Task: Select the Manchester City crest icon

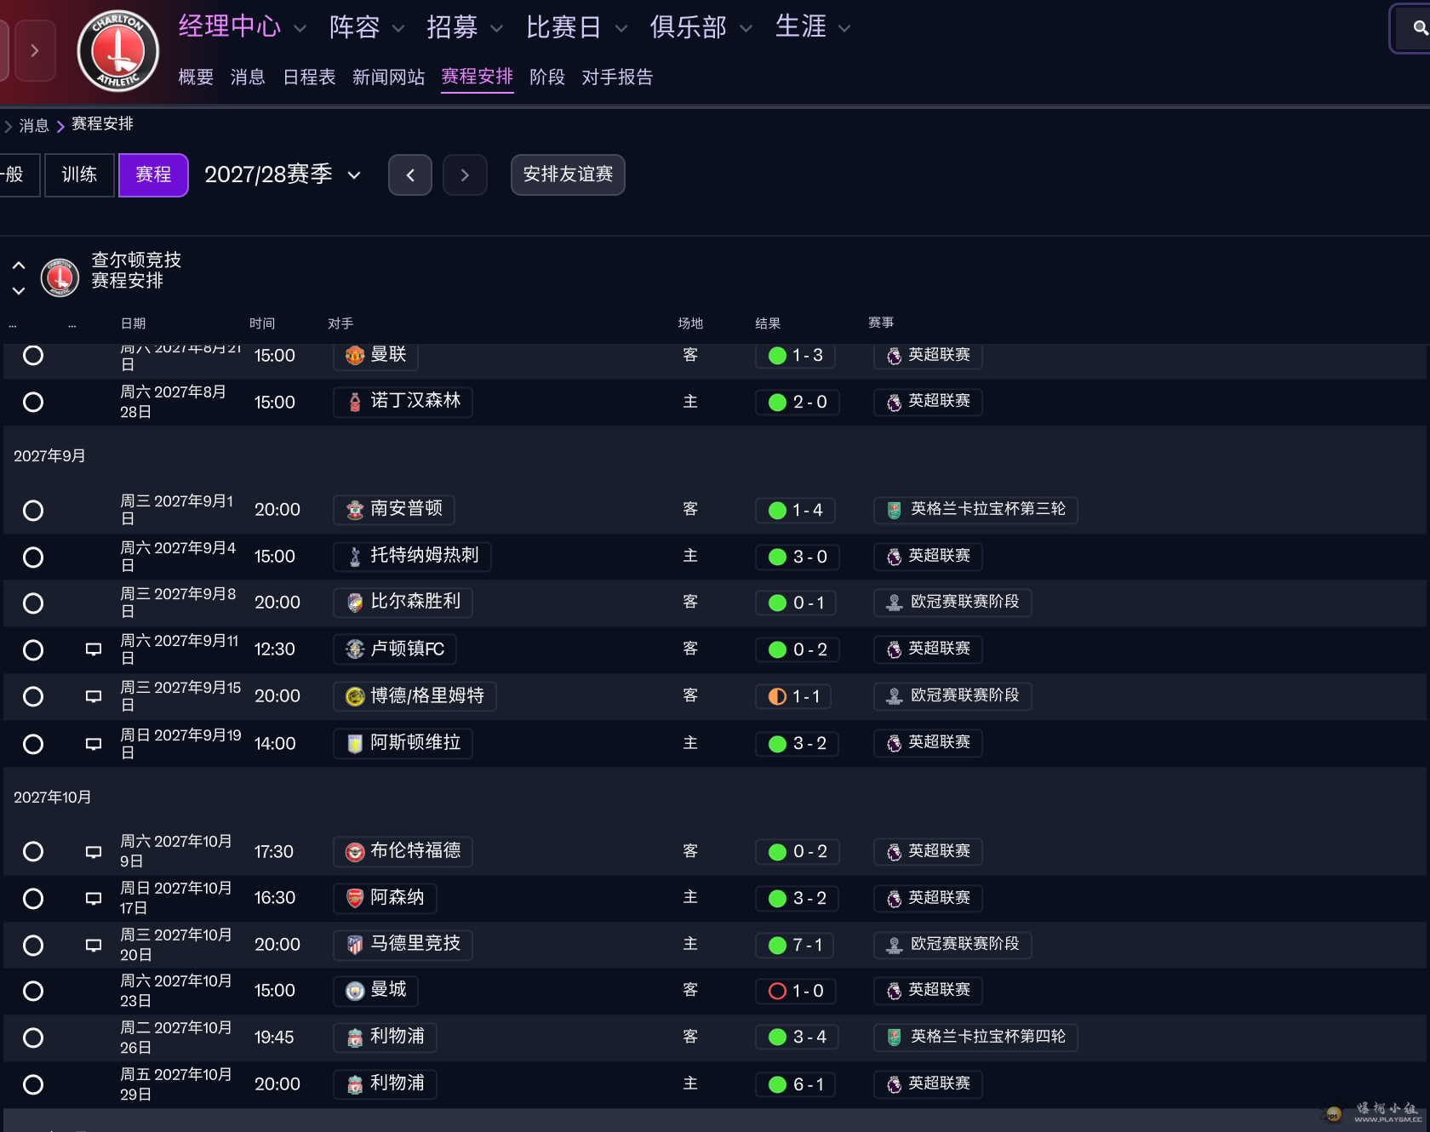Action: (355, 991)
